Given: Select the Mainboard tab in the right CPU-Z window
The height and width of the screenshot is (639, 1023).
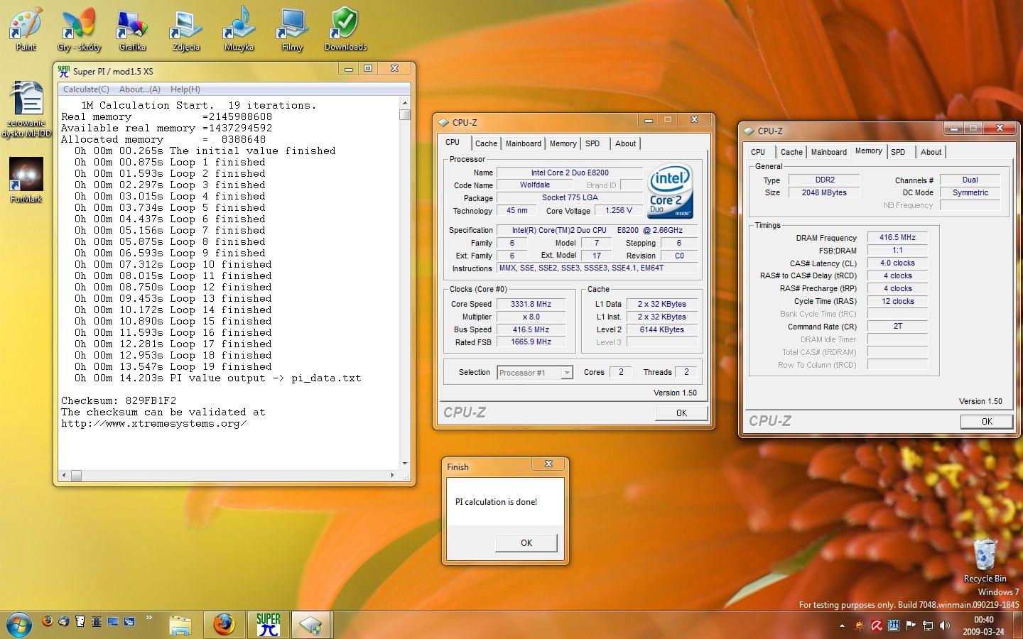Looking at the screenshot, I should 829,152.
